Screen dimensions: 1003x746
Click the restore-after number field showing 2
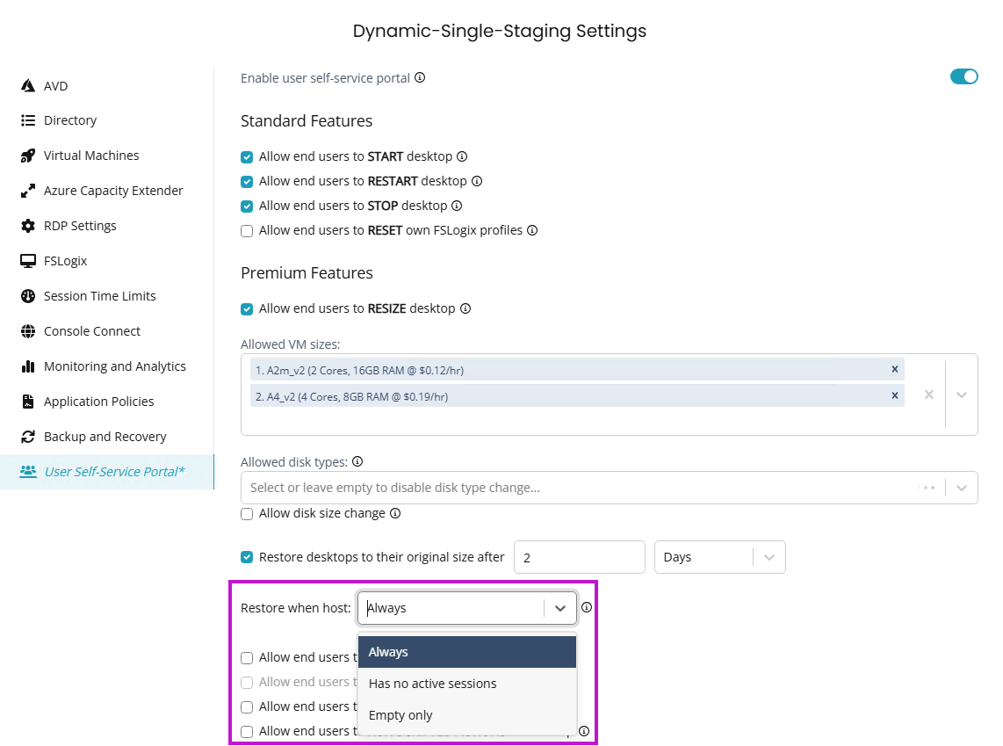[579, 557]
